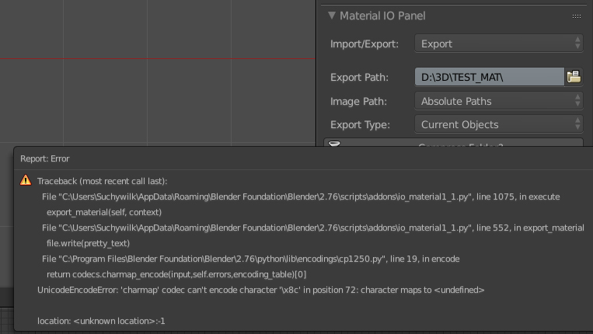Viewport: 593px width, 334px height.
Task: Click the UnicodeEncodeError message line
Action: pos(260,290)
